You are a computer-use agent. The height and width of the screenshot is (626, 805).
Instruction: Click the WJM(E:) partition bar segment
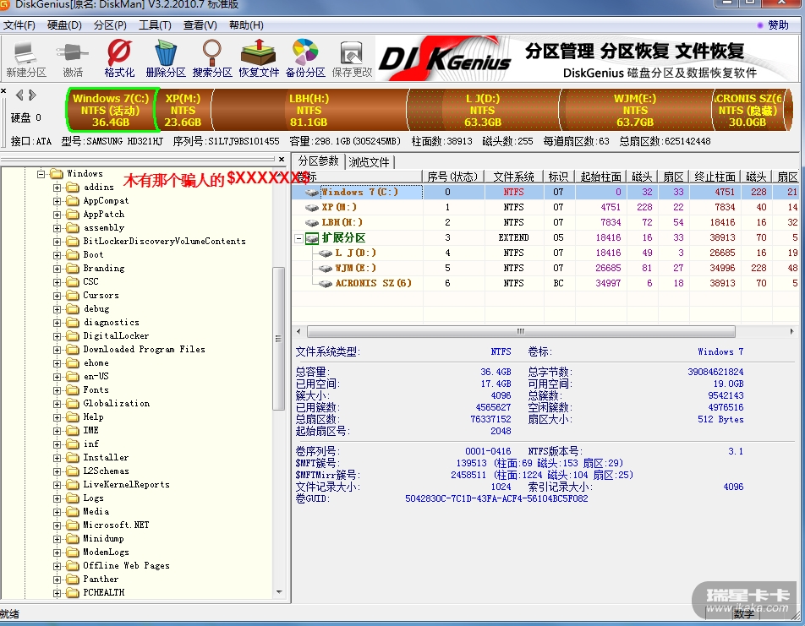point(635,110)
